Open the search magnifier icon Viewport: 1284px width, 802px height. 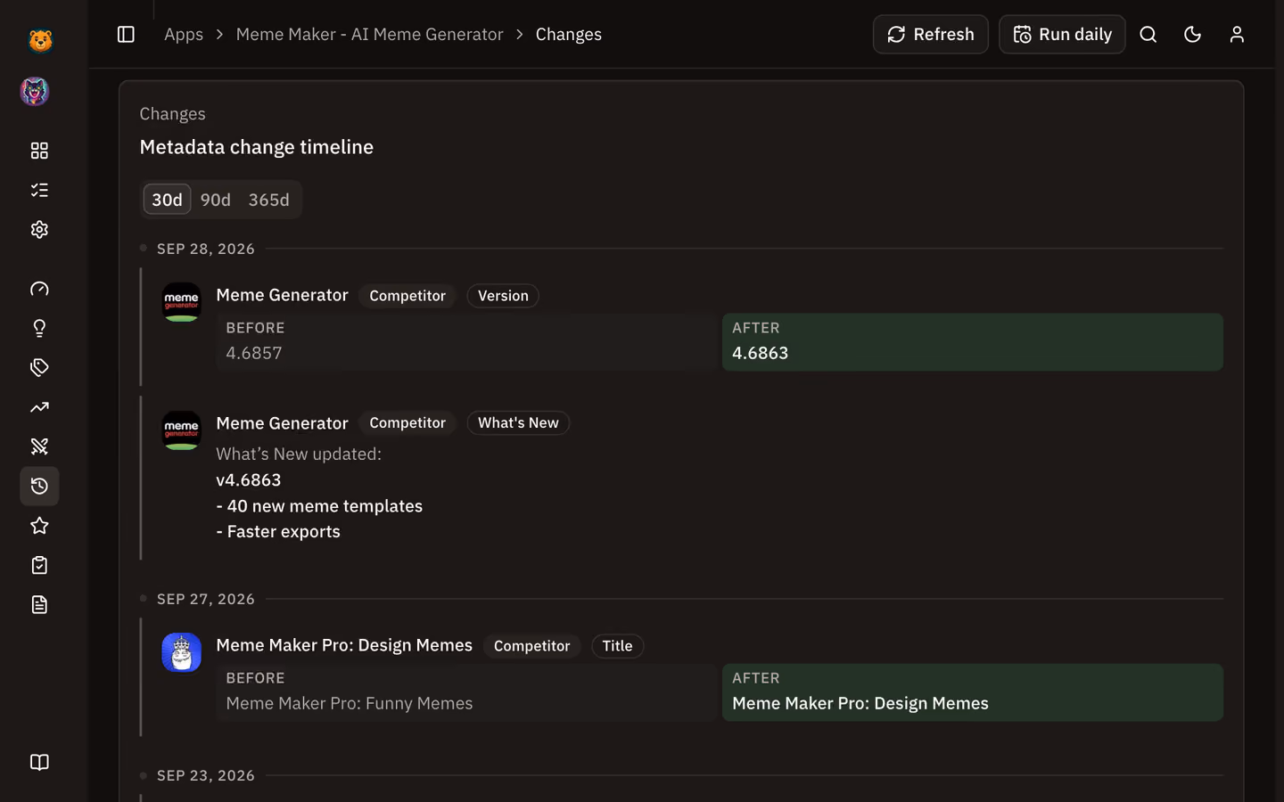coord(1148,34)
